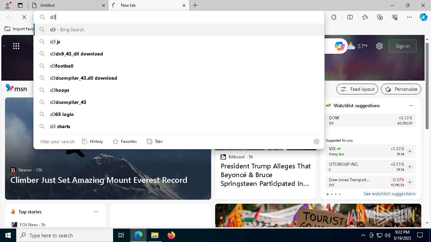
Task: Open the DOW watchlist entry
Action: pos(370,120)
